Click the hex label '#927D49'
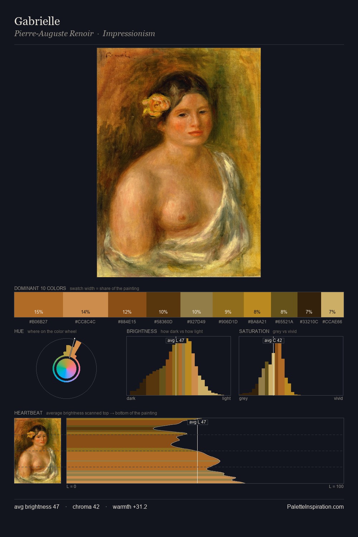This screenshot has height=537, width=358. point(196,322)
